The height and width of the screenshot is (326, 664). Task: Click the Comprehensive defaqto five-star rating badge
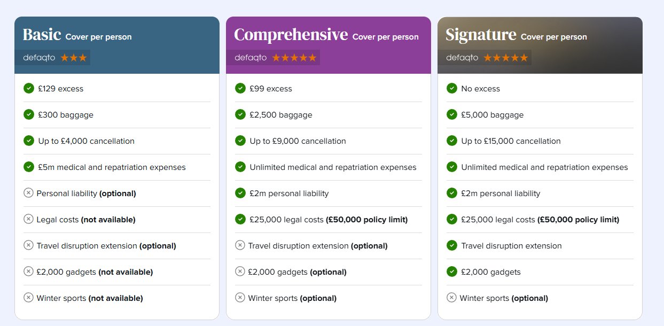click(x=273, y=58)
